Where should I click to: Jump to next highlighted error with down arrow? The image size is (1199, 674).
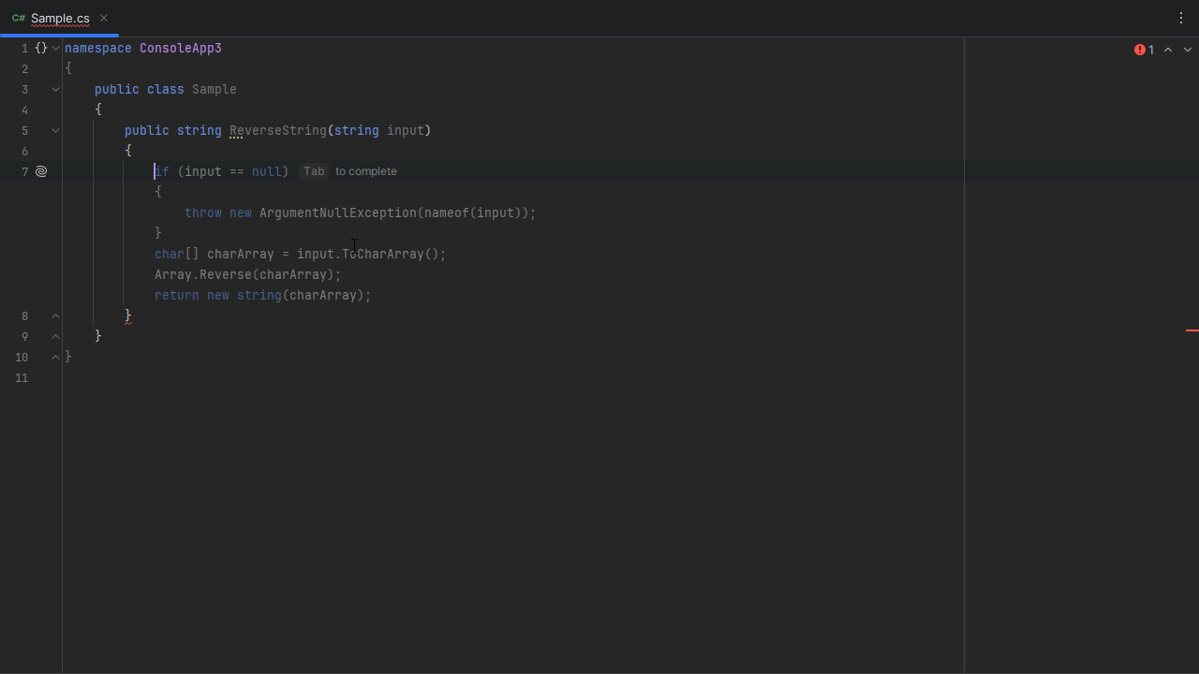(1188, 50)
